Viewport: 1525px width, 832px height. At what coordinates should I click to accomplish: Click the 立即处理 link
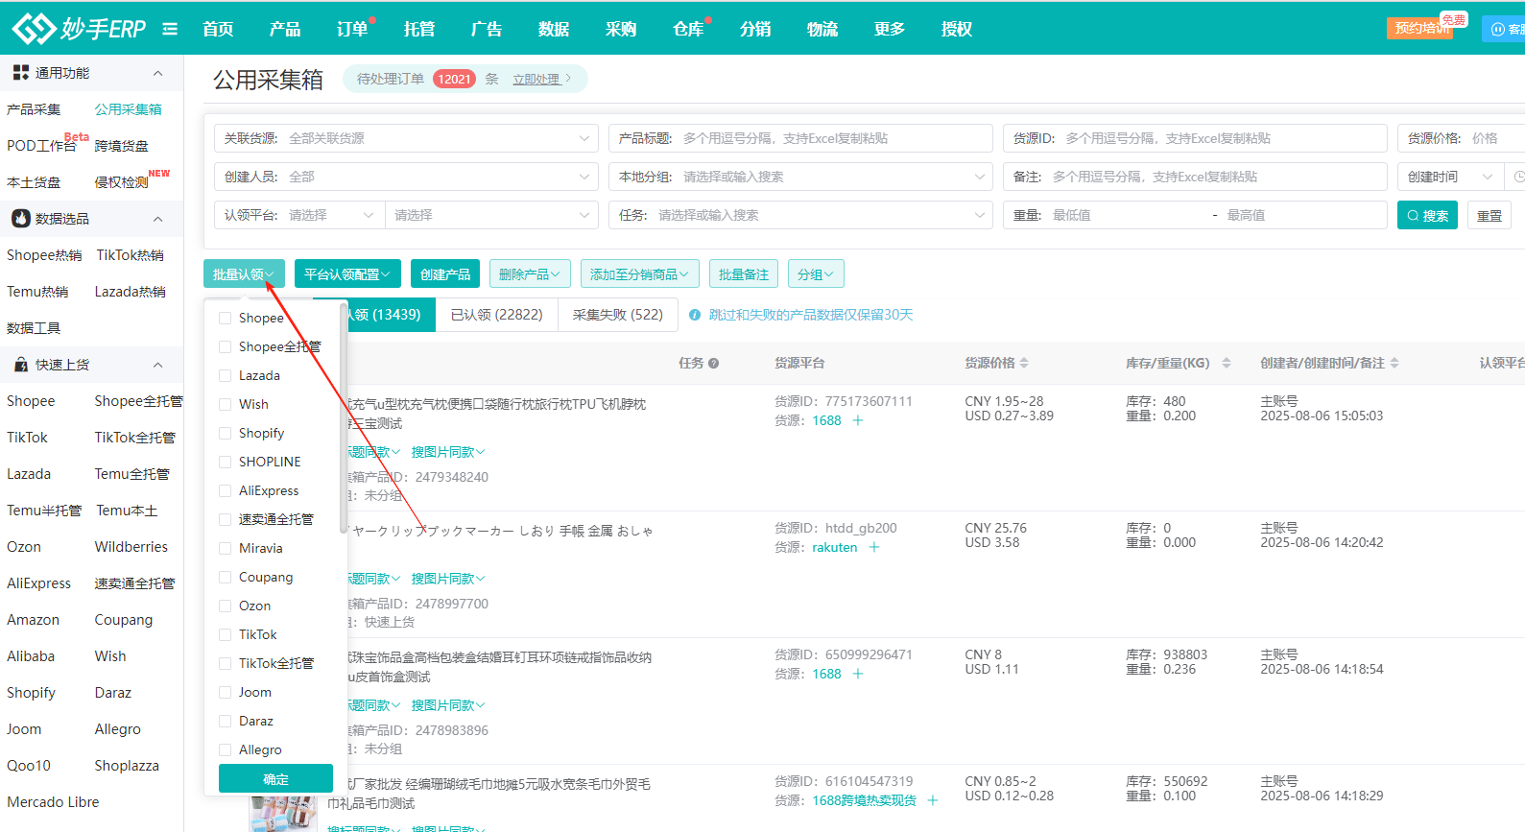click(x=536, y=80)
